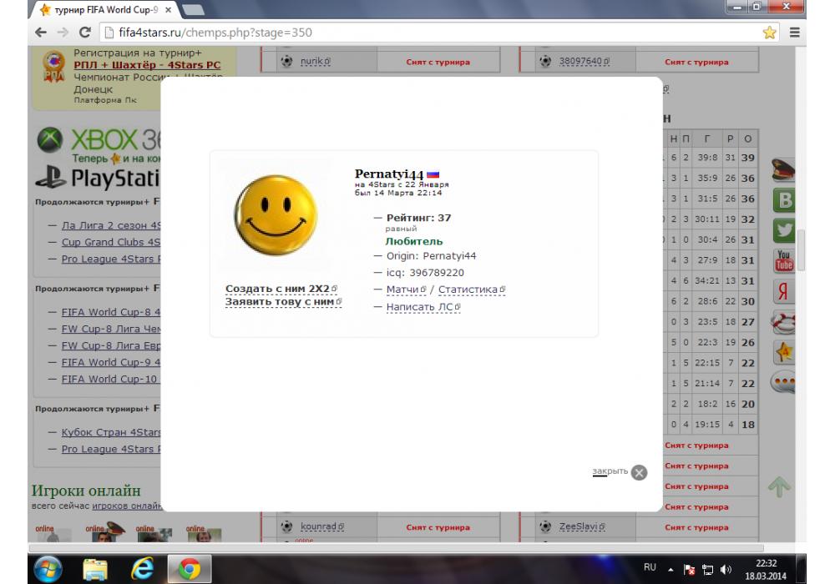Image resolution: width=835 pixels, height=584 pixels.
Task: Open a new tab next to the current tab
Action: 193,9
